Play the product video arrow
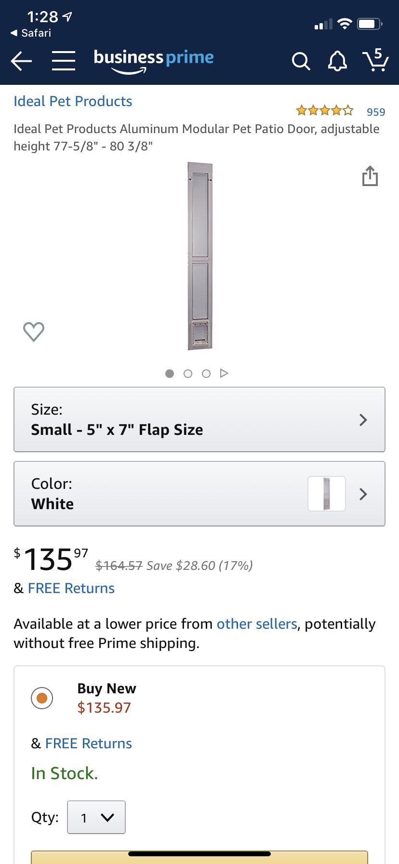The image size is (399, 864). pos(224,373)
